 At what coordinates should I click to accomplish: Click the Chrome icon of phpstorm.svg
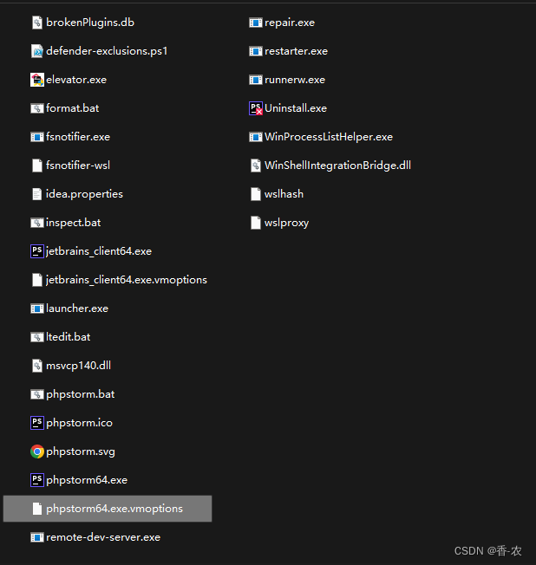[x=37, y=451]
